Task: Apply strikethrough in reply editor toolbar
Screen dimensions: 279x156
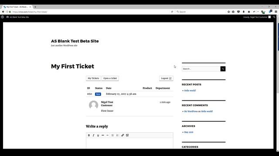Action: (x=103, y=135)
